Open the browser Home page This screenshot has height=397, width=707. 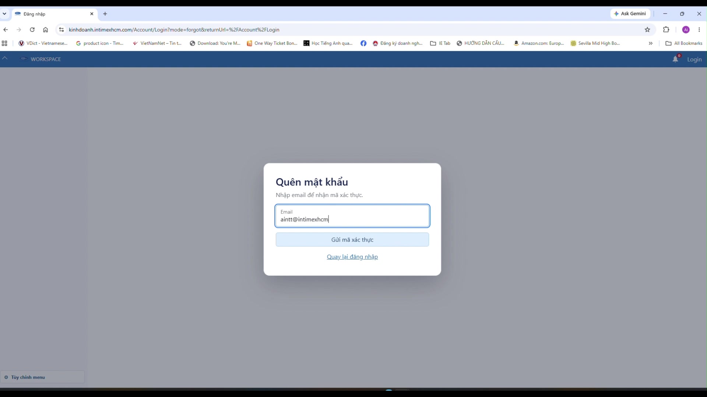pos(46,30)
